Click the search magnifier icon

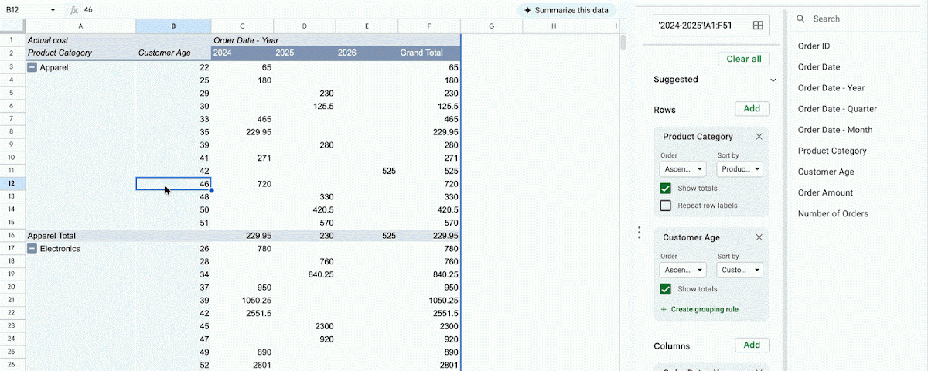point(801,19)
